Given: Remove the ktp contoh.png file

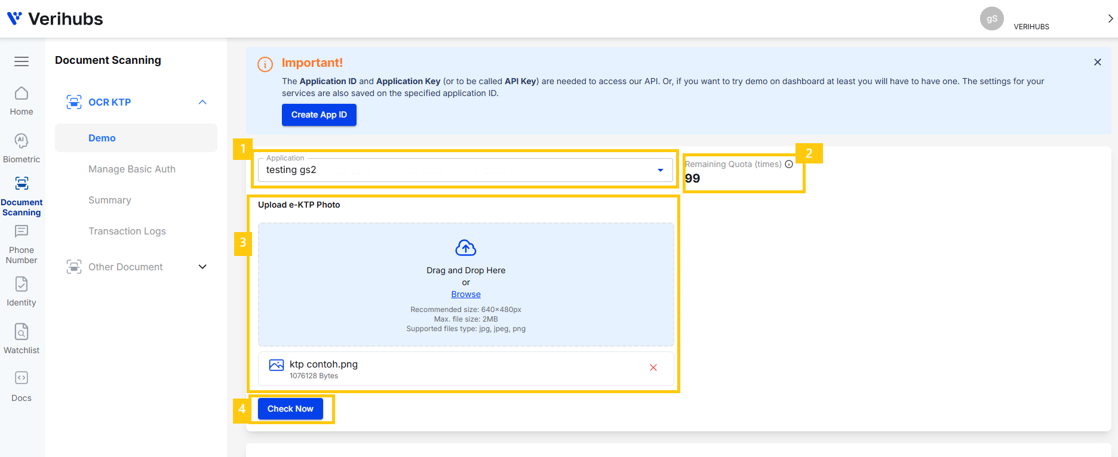Looking at the screenshot, I should tap(653, 368).
